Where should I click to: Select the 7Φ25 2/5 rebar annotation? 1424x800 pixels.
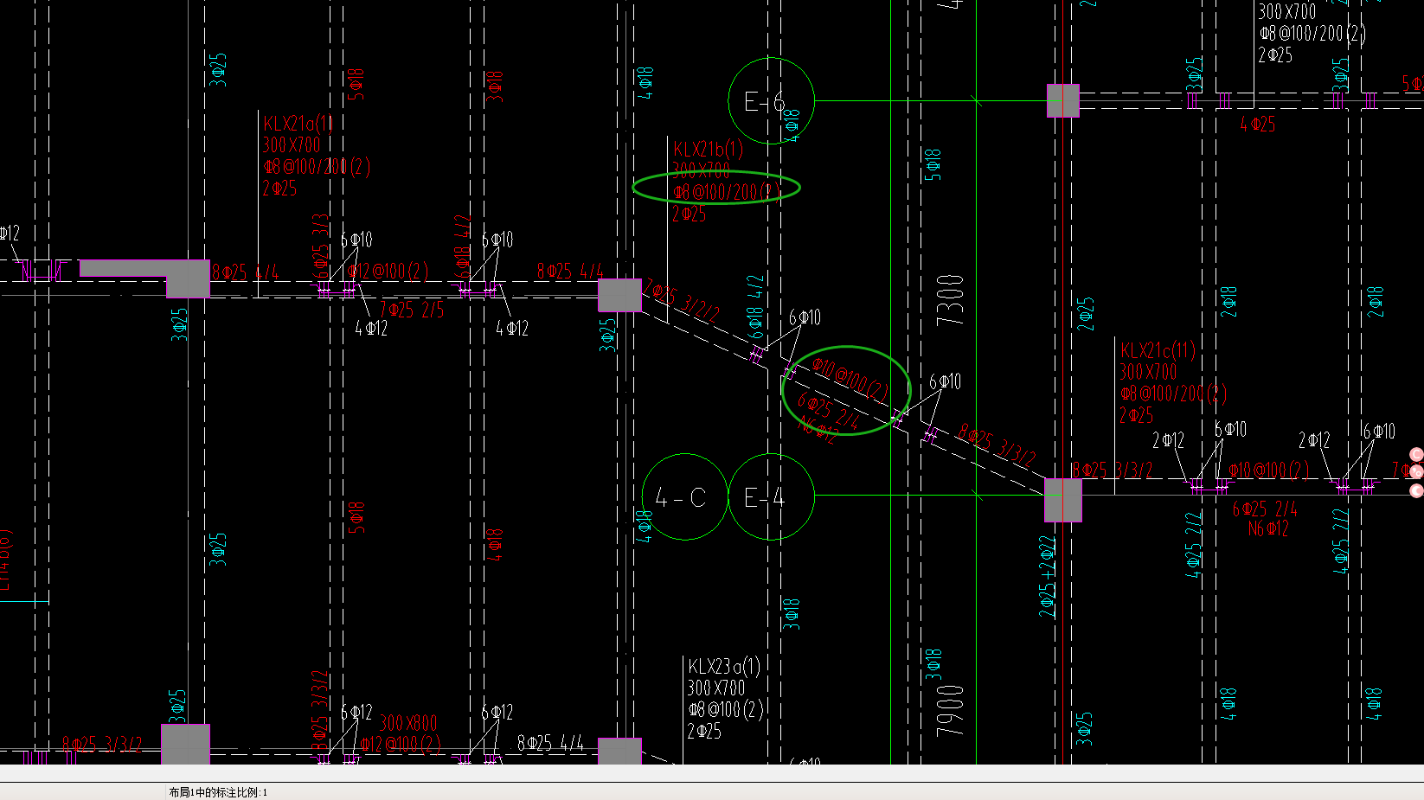tap(411, 309)
